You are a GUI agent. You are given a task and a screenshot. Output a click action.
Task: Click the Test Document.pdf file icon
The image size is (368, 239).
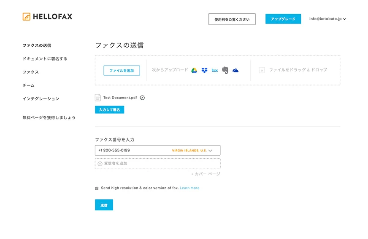98,98
